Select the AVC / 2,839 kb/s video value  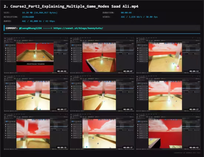[139, 17]
